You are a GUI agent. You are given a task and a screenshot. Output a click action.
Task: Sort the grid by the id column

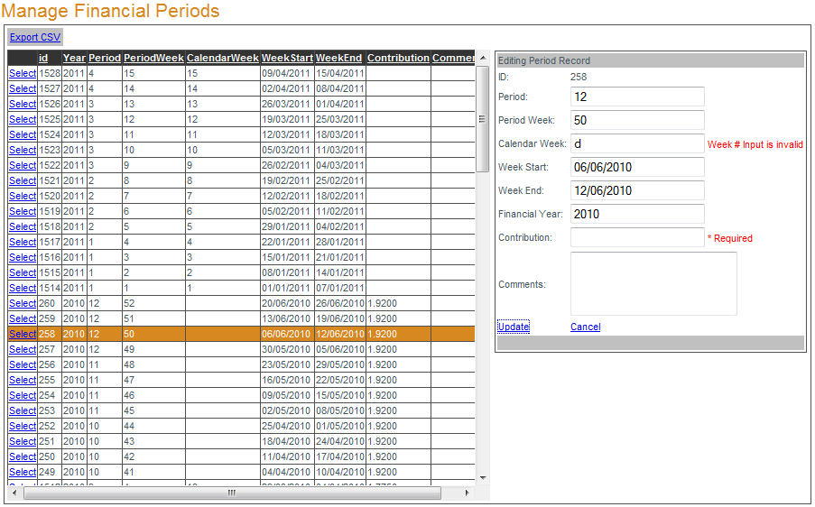coord(43,58)
